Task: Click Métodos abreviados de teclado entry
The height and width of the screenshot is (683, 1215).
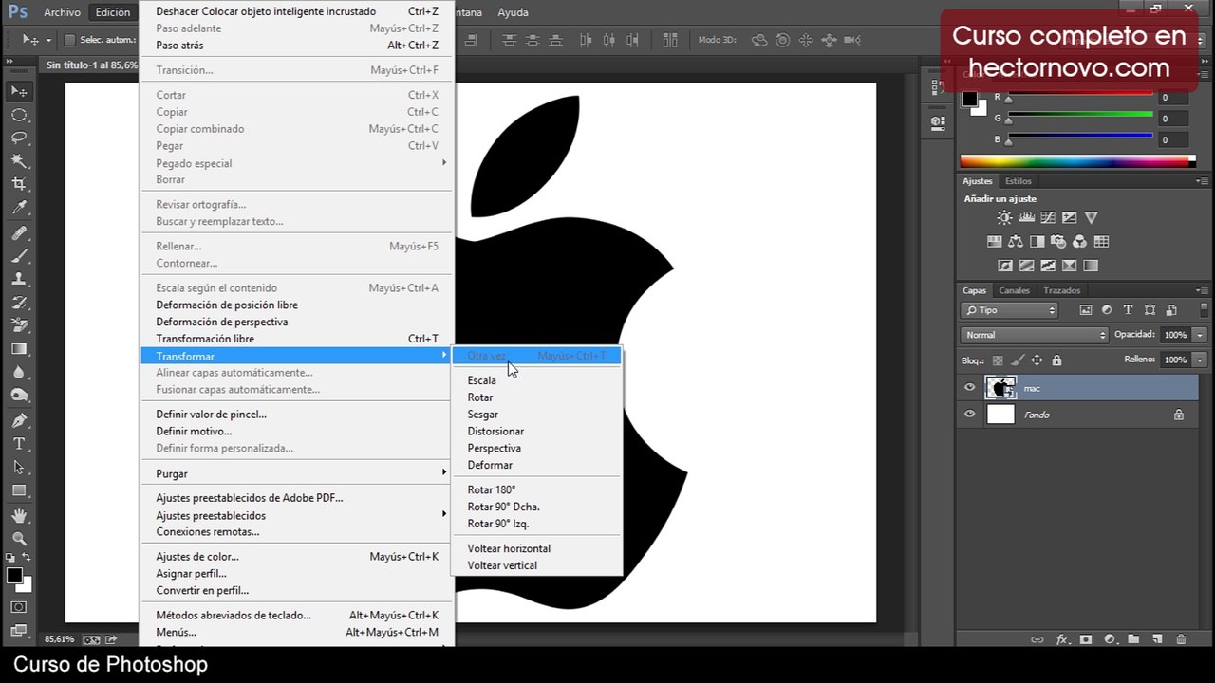Action: [298, 616]
